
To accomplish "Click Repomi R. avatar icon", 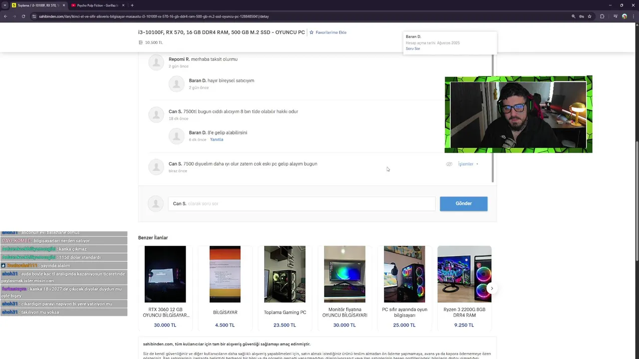I will [156, 62].
